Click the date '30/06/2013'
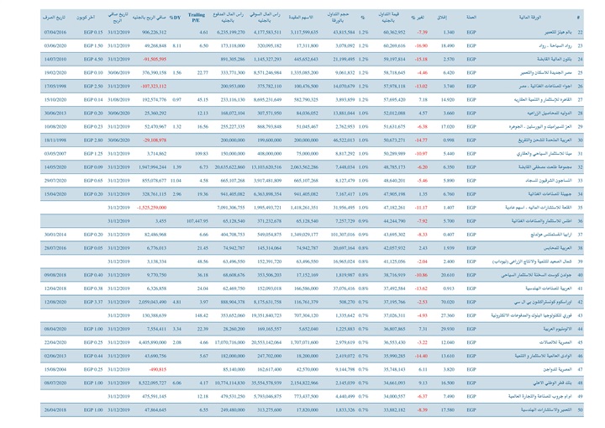 (55, 114)
